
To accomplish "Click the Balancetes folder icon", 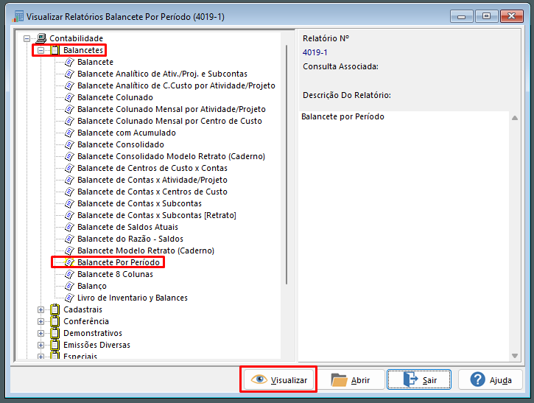I will pos(55,50).
